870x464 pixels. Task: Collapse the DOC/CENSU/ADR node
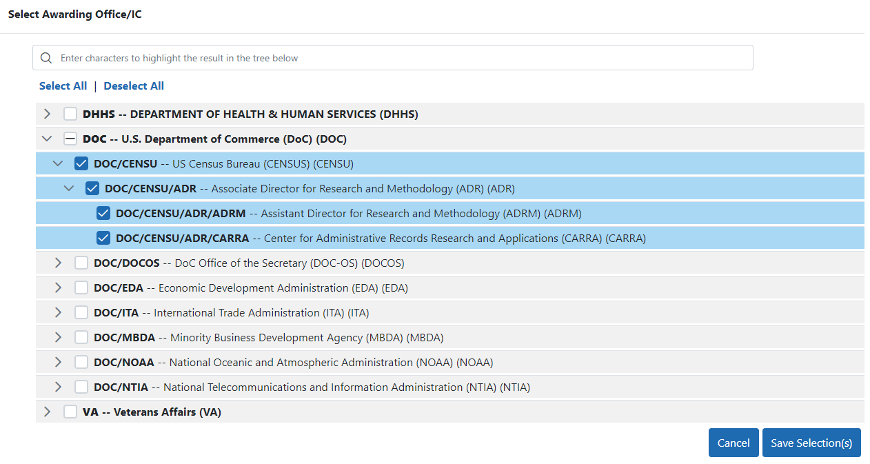pyautogui.click(x=69, y=188)
